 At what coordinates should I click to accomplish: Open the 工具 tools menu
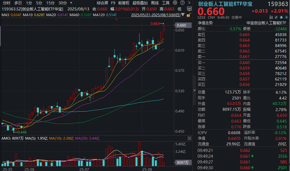(166, 3)
